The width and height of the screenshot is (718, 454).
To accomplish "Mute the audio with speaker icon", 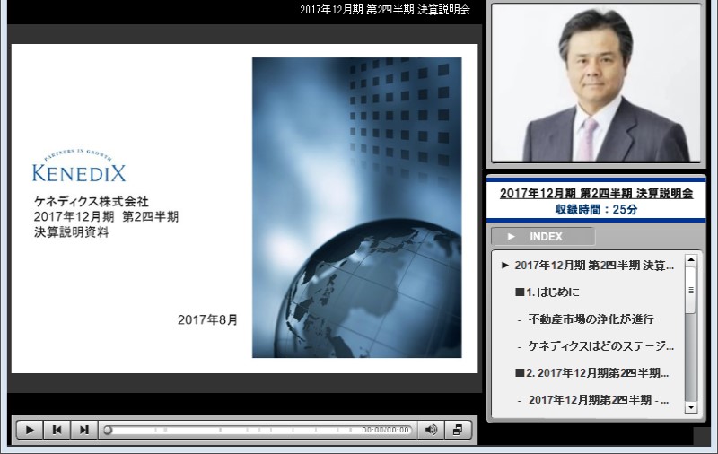I will [431, 430].
